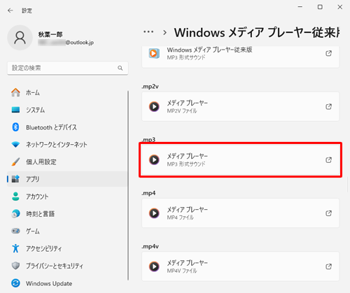This screenshot has height=293, width=350.
Task: Click the search magnifier icon
Action: pos(120,68)
